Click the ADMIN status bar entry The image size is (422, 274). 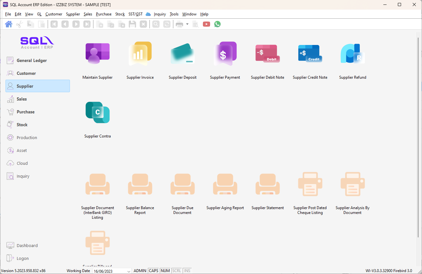(x=140, y=271)
